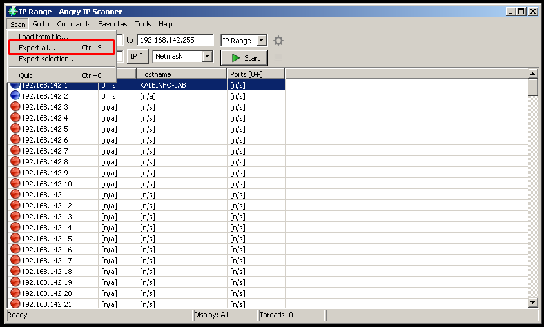Screen dimensions: 544x327
Task: Click the red status icon for 192.168.142.6
Action: click(x=15, y=139)
